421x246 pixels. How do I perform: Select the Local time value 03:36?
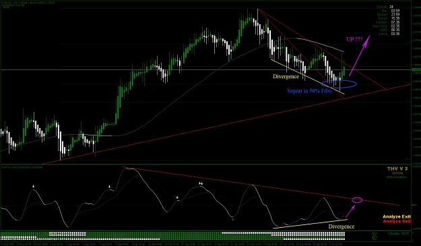point(395,34)
